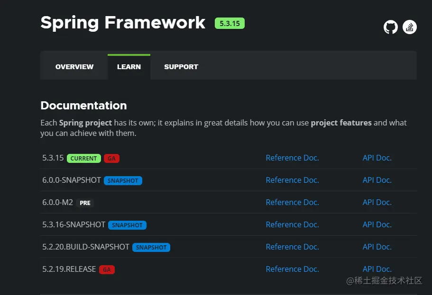This screenshot has width=432, height=295.
Task: Open Reference Doc. for 5.2.20.BUILD-SNAPSHOT
Action: (x=292, y=247)
